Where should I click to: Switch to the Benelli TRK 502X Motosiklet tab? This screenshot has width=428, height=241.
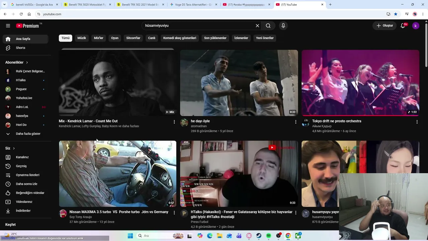(x=88, y=5)
